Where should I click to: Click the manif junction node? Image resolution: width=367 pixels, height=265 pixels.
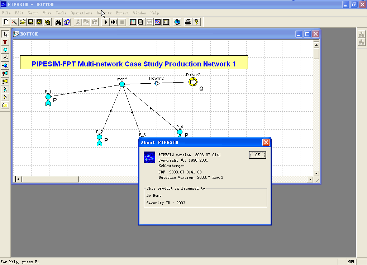click(122, 84)
